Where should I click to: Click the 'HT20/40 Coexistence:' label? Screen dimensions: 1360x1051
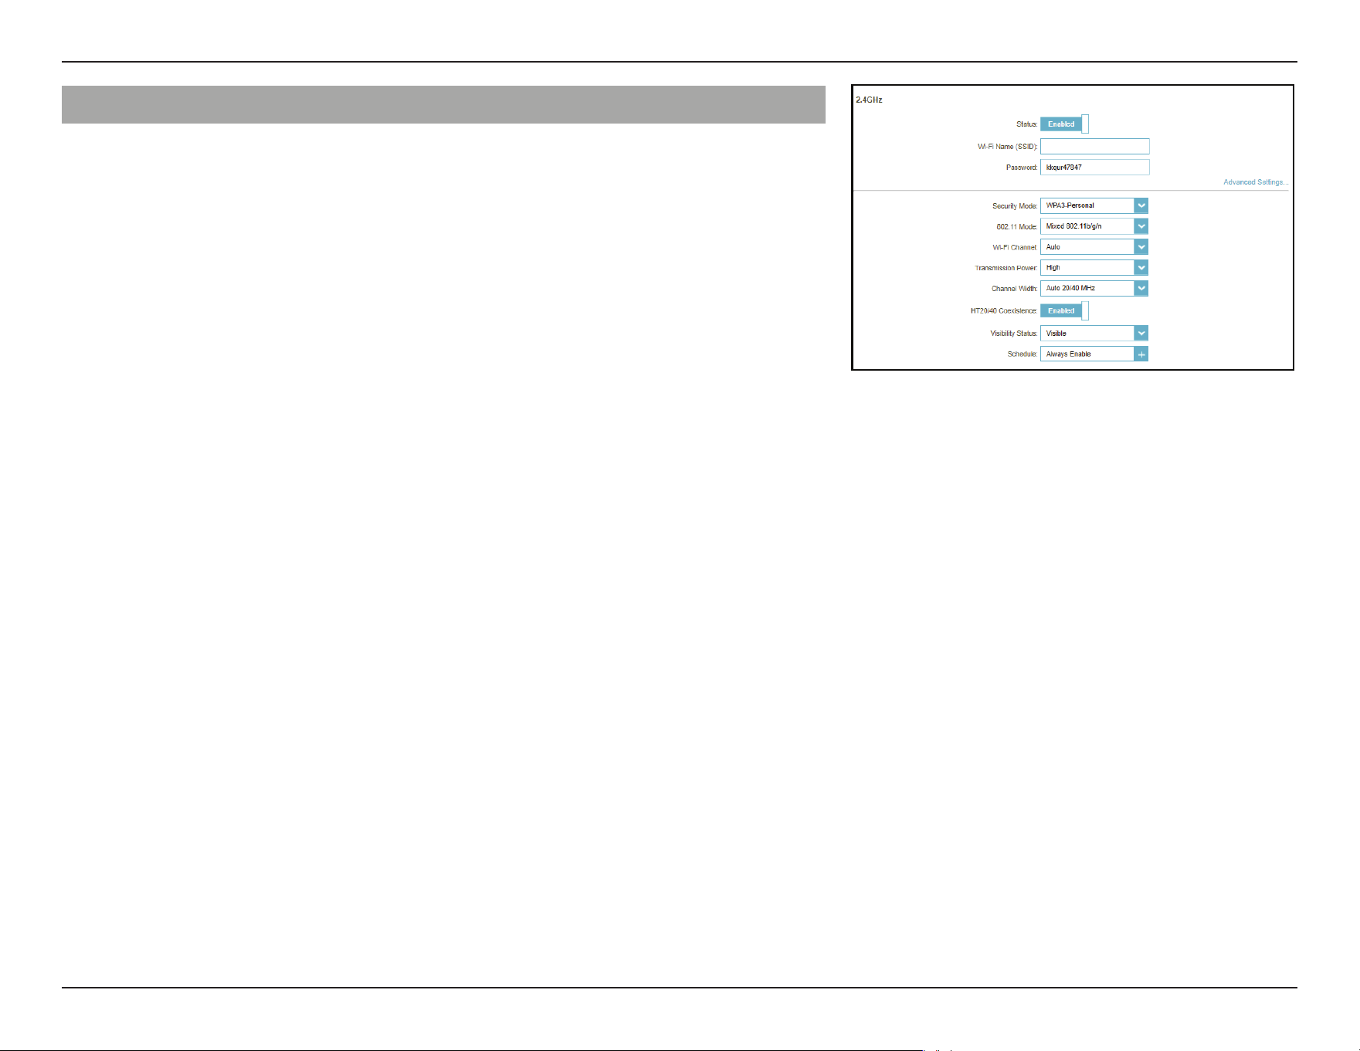point(1004,311)
